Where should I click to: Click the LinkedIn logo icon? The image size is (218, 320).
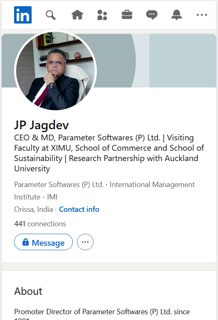click(23, 15)
